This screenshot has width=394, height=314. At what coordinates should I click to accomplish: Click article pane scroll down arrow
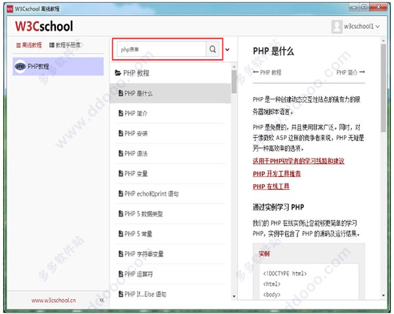click(x=383, y=296)
